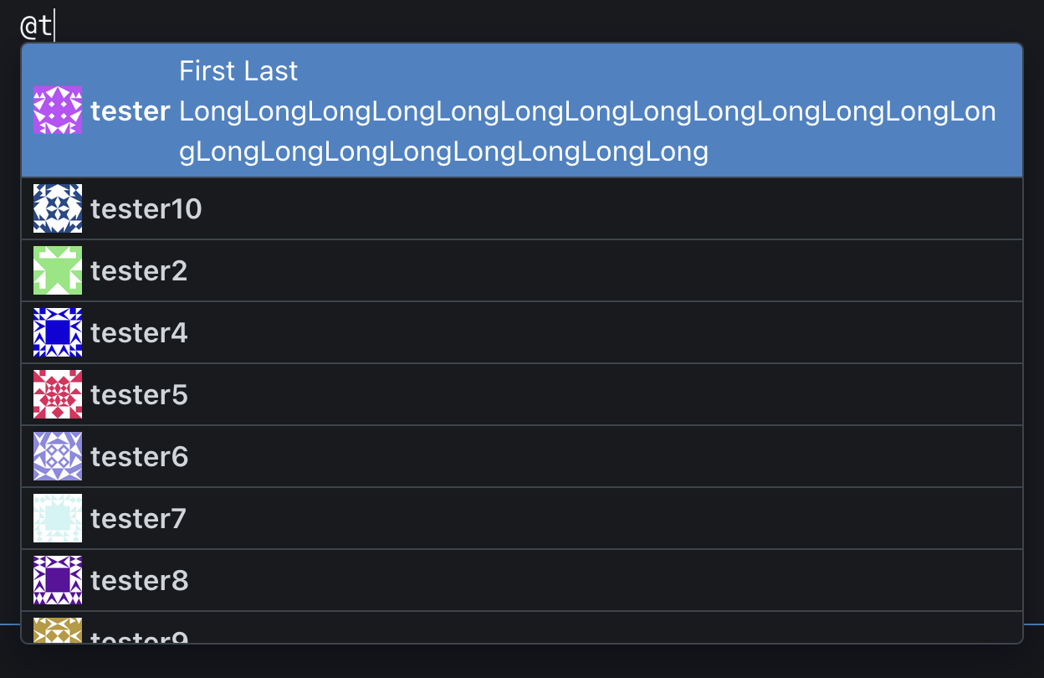This screenshot has height=678, width=1044.
Task: Click the red avatar for tester5
Action: pyautogui.click(x=58, y=394)
